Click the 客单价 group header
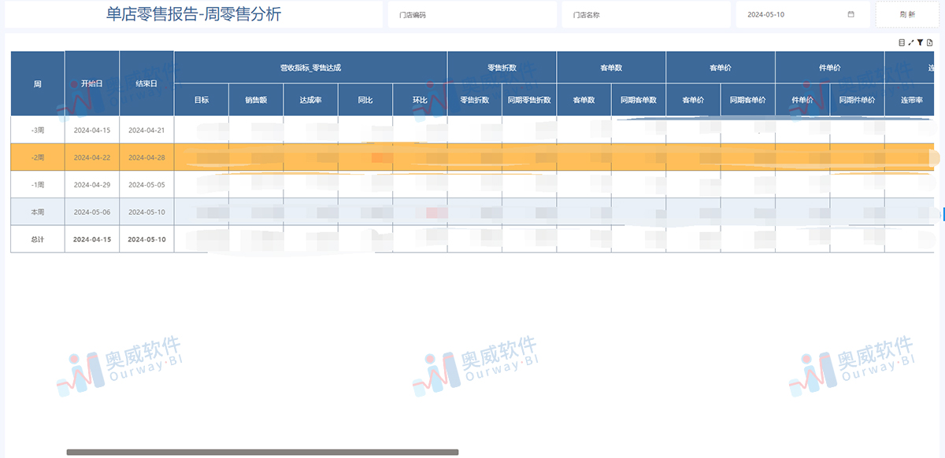This screenshot has width=945, height=458. tap(721, 68)
